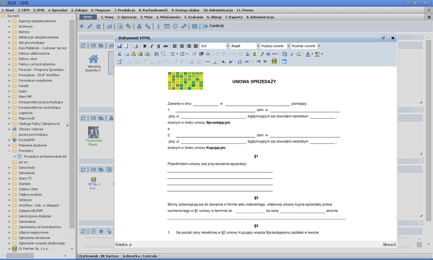Insert a horizontal line in the document
This screenshot has height=260, width=433.
click(207, 62)
